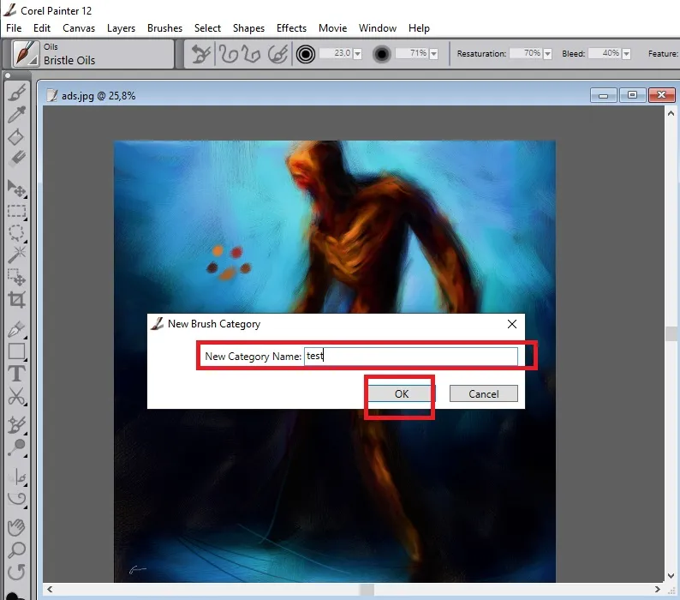This screenshot has height=600, width=680.
Task: Select the Lasso tool
Action: 17,233
